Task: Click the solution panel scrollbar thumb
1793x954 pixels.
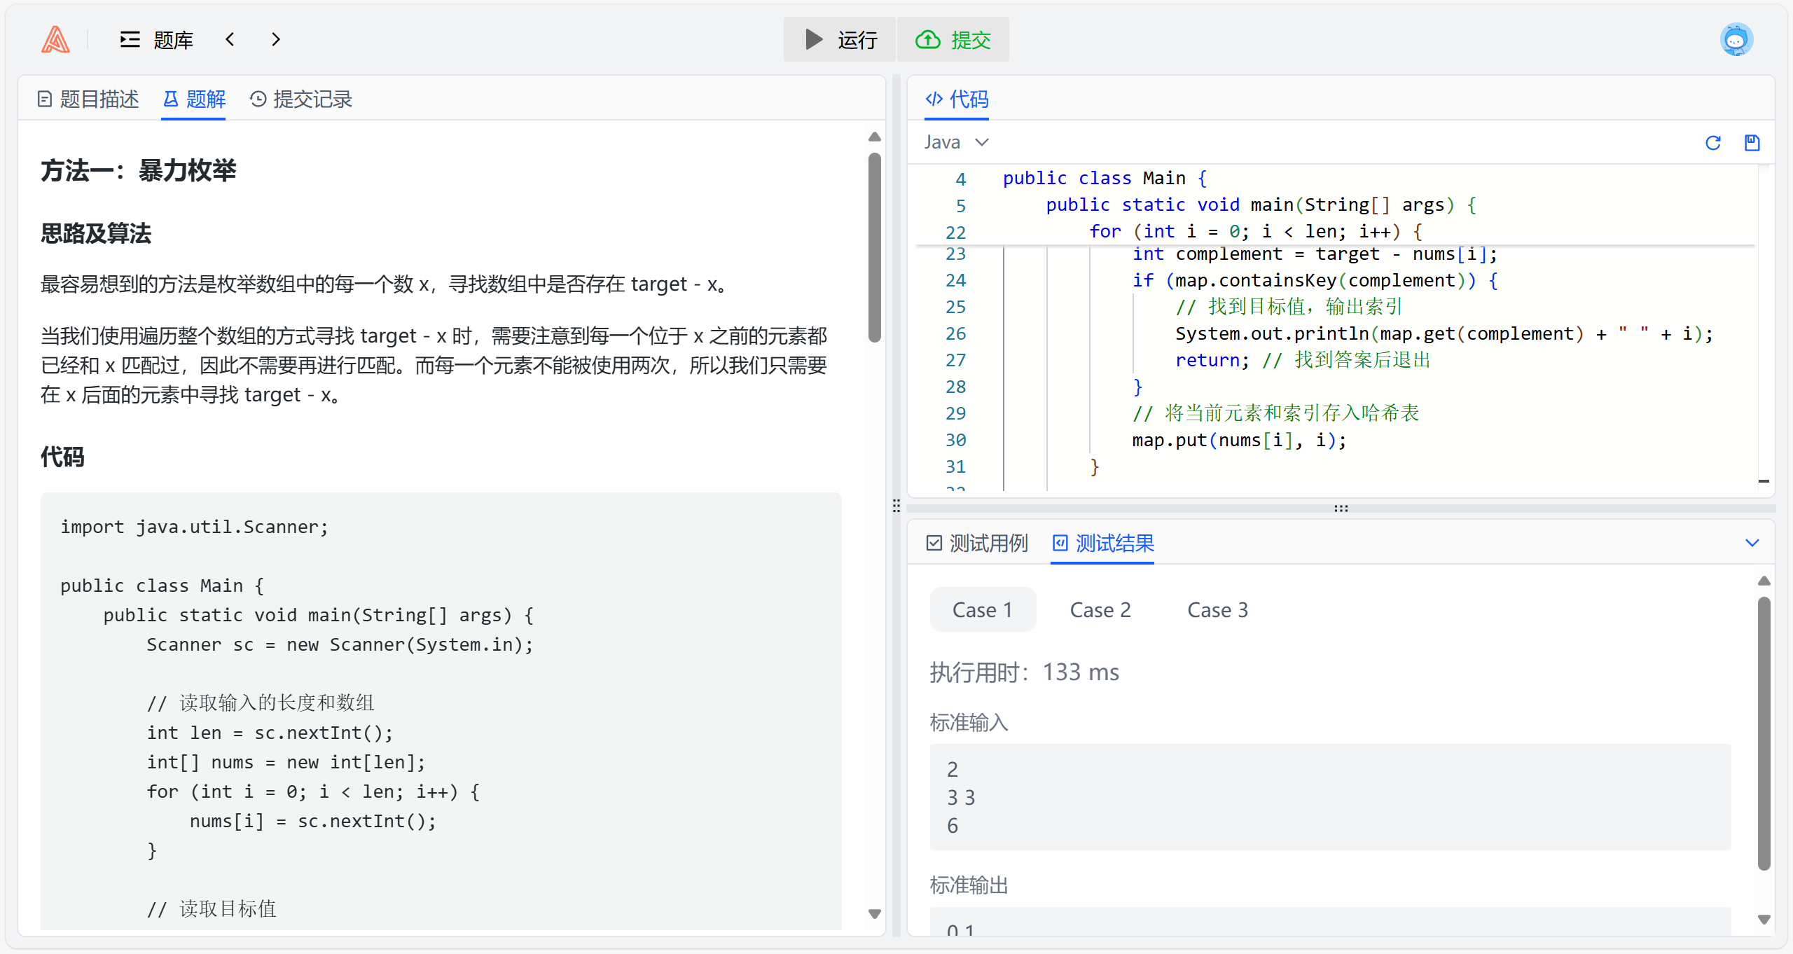Action: coord(874,247)
